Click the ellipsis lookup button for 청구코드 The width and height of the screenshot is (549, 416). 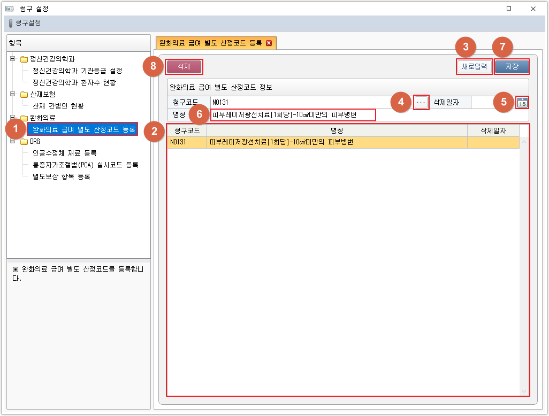click(422, 102)
